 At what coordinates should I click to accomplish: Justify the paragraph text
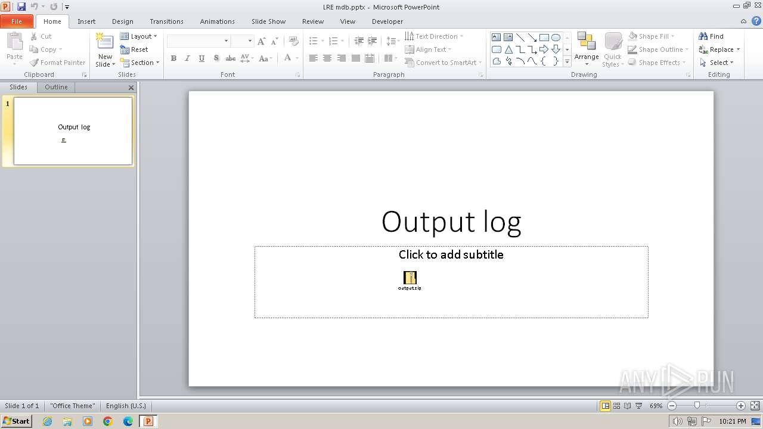point(356,58)
